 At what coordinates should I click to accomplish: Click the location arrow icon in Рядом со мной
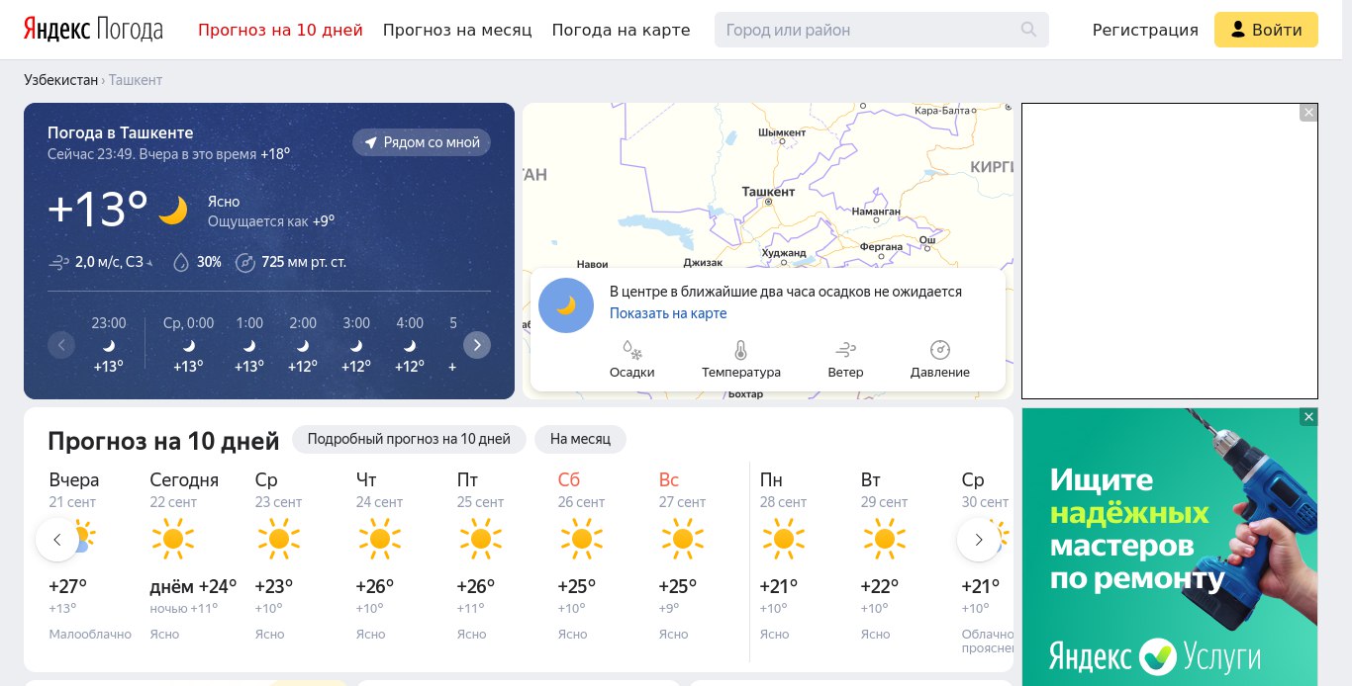point(371,142)
